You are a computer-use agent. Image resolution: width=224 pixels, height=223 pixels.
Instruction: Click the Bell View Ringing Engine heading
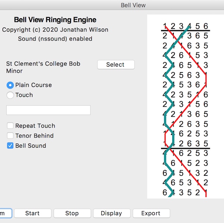[x=55, y=20]
